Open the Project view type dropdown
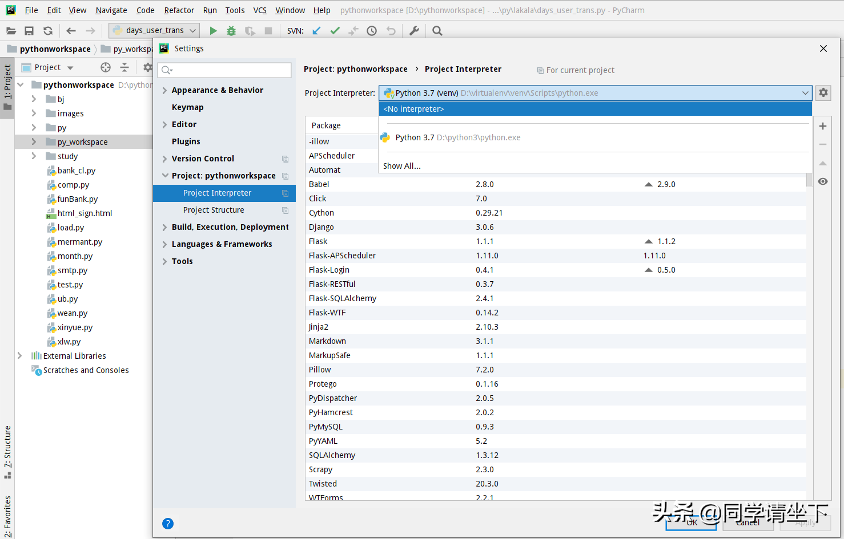Screen dimensions: 844x539 click(x=70, y=68)
